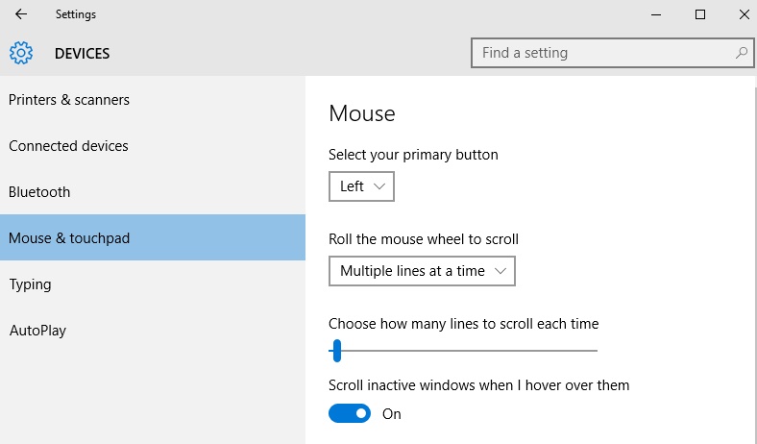Open Printers & scanners settings
This screenshot has width=757, height=444.
click(x=69, y=100)
